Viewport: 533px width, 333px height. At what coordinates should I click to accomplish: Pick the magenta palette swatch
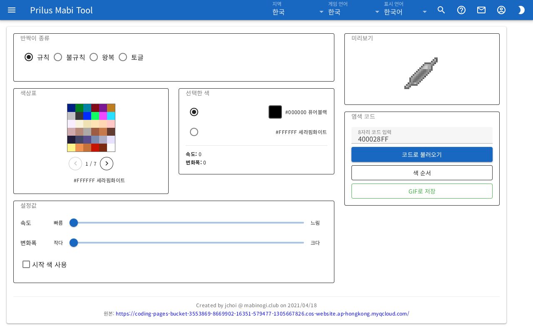103,116
